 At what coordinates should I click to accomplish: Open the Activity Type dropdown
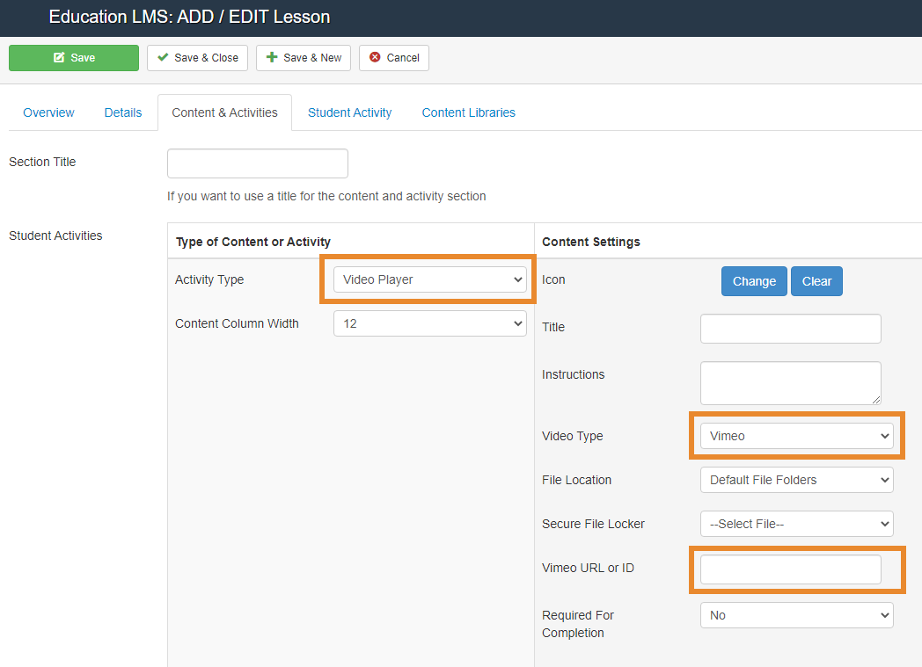(x=429, y=279)
